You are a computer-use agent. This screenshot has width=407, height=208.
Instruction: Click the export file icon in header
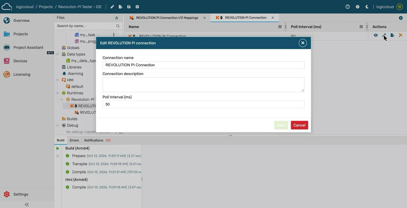coord(121,7)
